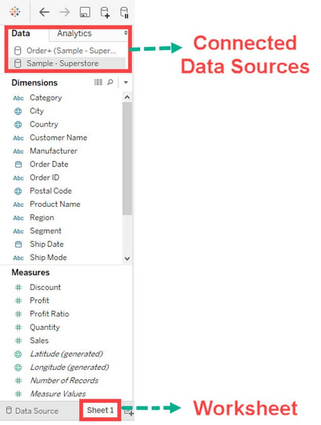Click the redo forward arrow
The width and height of the screenshot is (321, 425).
tap(64, 12)
